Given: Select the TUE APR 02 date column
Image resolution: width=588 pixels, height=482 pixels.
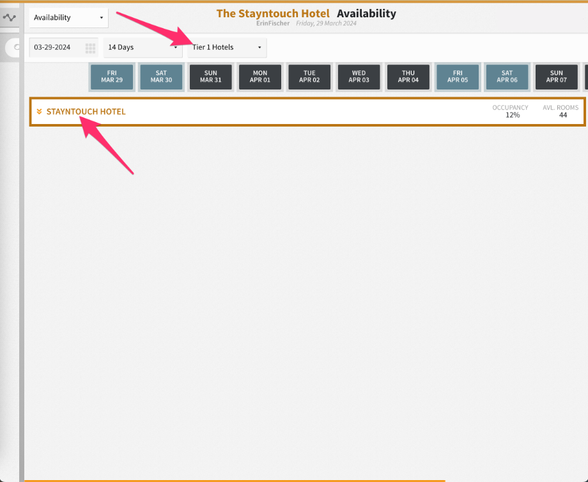Looking at the screenshot, I should click(x=309, y=77).
